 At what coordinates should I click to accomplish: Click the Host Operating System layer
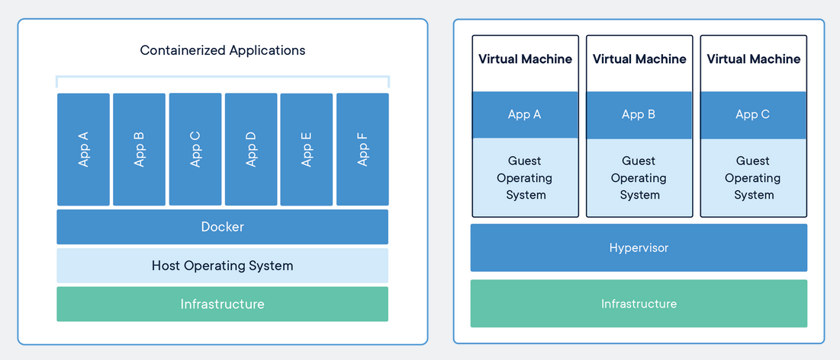[222, 266]
